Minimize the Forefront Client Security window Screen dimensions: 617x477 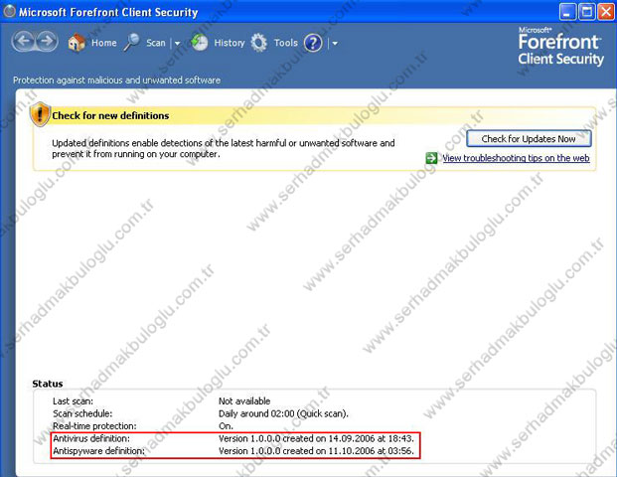coord(567,12)
